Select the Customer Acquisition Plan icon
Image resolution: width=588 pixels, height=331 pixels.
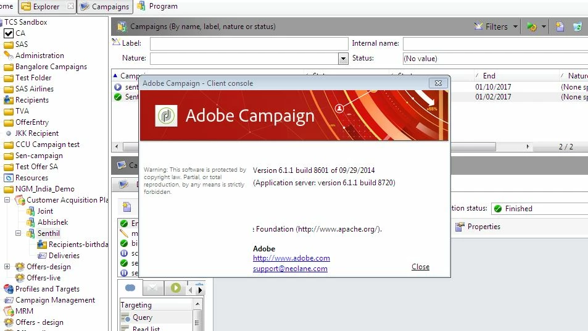point(20,200)
